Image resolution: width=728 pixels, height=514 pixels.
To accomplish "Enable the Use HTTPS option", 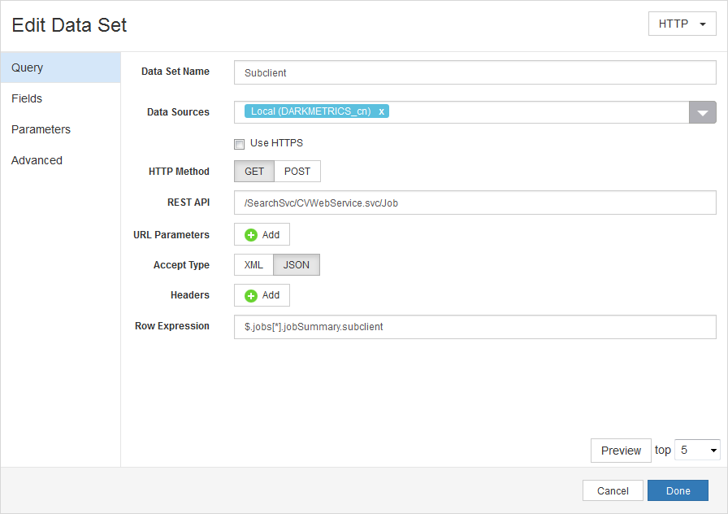I will pos(239,143).
